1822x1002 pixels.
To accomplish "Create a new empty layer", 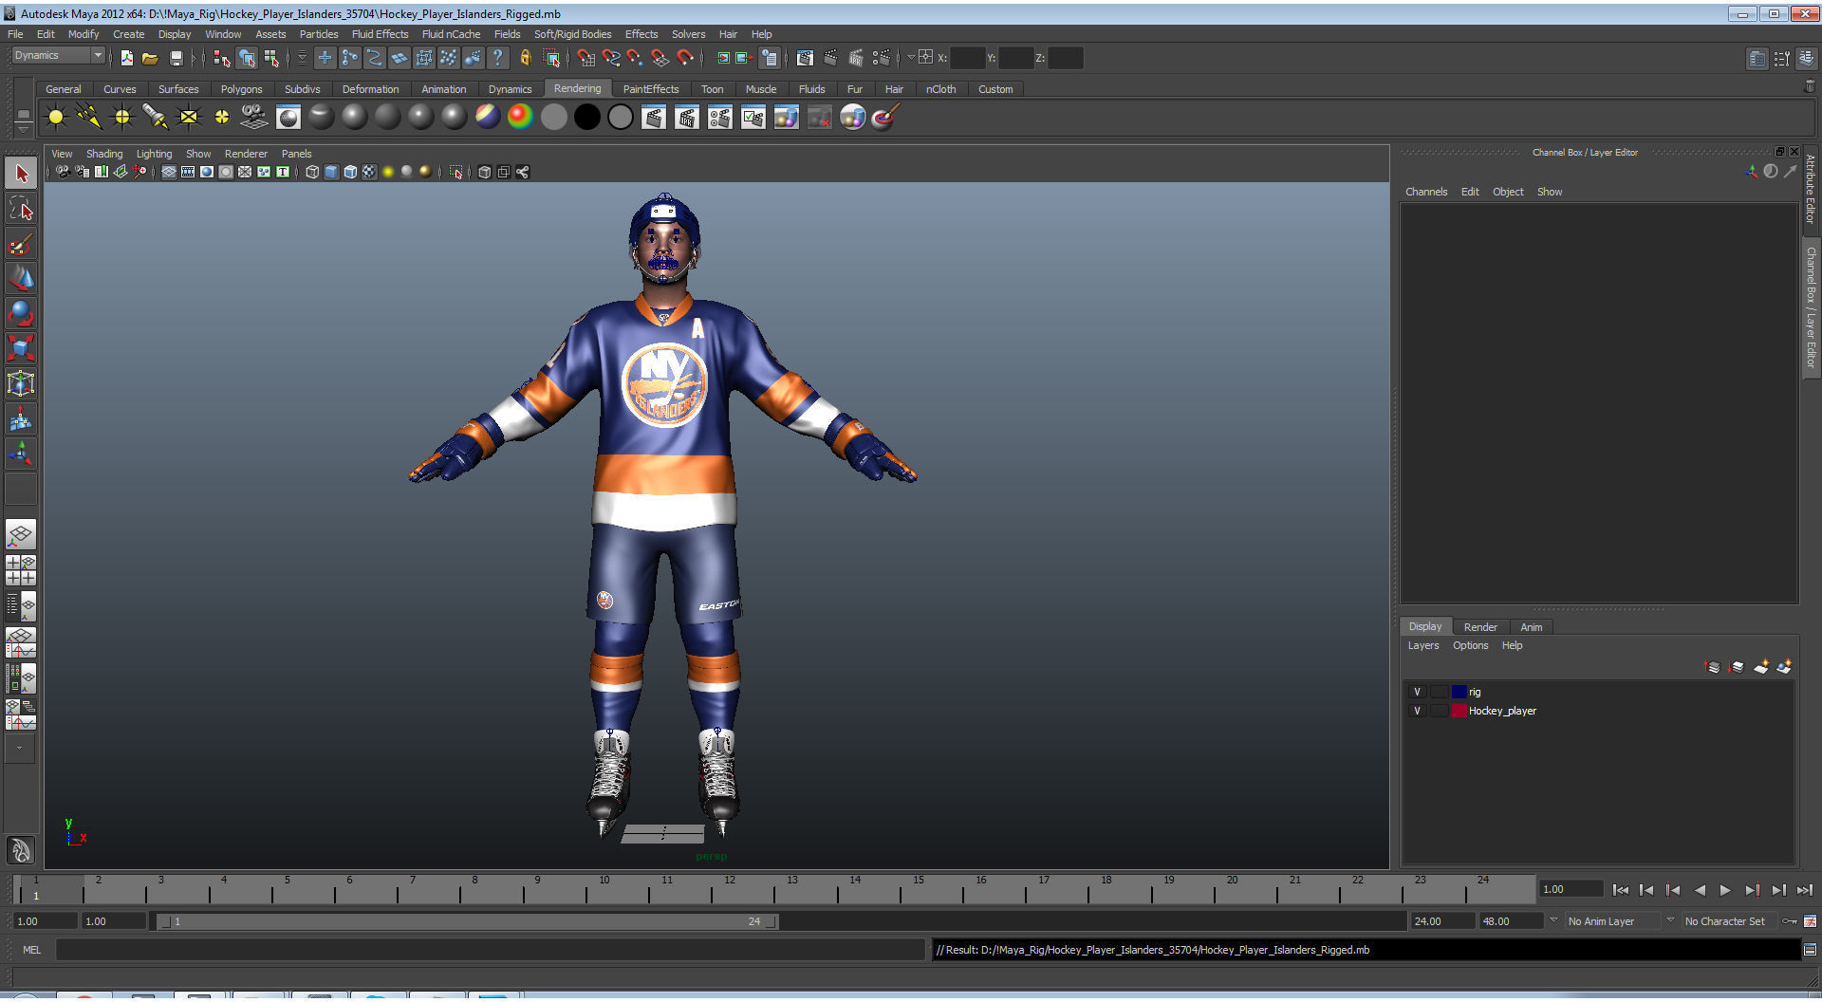I will click(x=1760, y=667).
